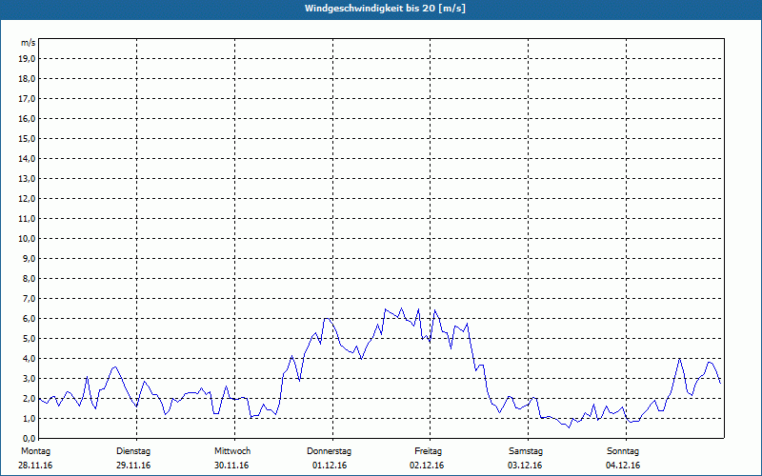Viewport: 762px width, 476px height.
Task: Click the 'm/s' unit label
Action: [29, 43]
